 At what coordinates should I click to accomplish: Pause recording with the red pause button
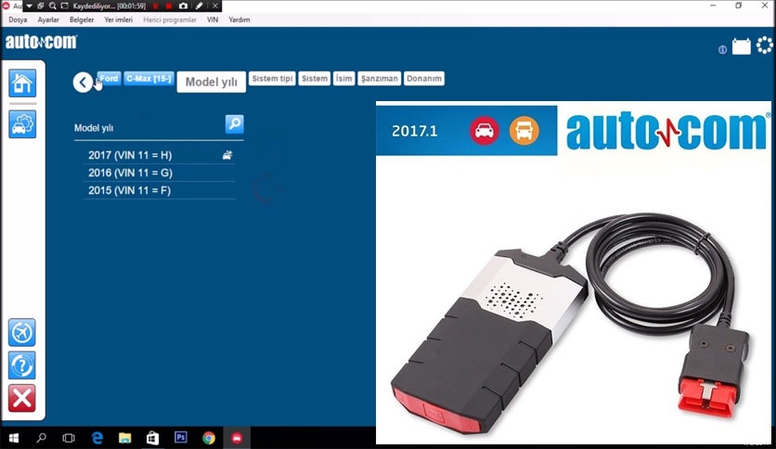(156, 6)
